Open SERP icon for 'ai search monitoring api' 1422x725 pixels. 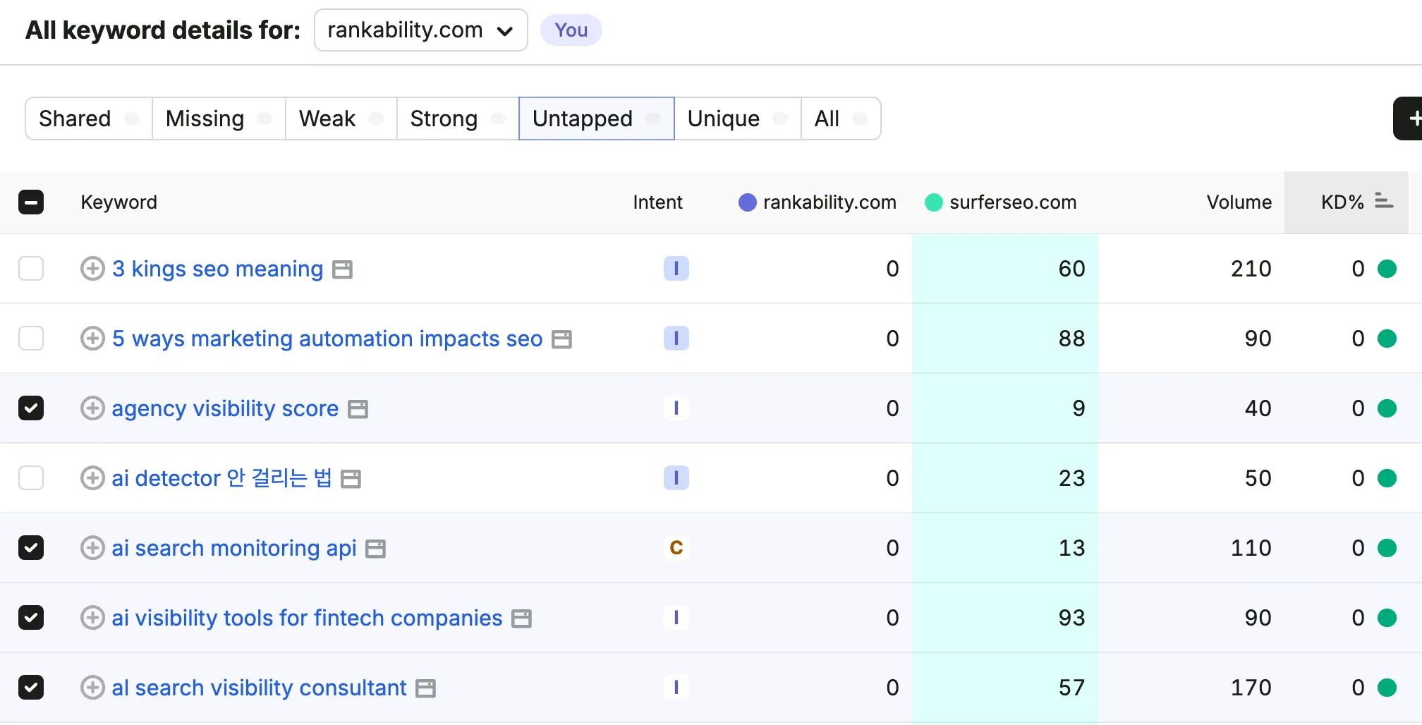375,549
